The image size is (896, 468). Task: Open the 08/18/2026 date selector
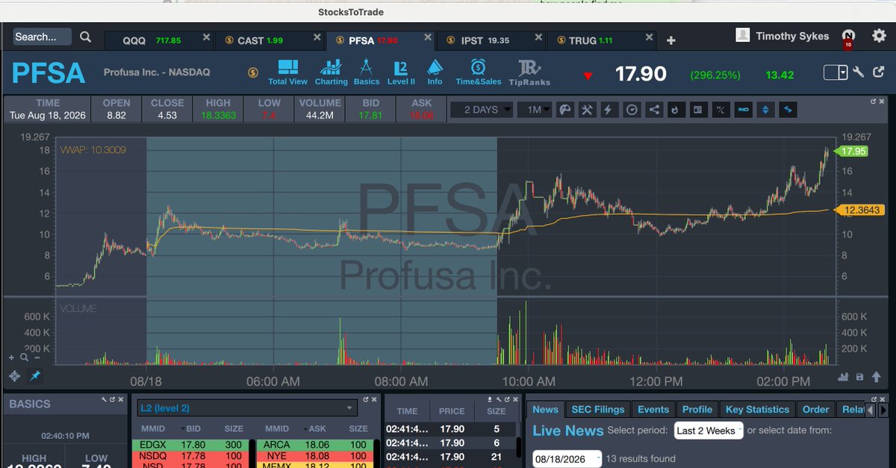point(567,458)
